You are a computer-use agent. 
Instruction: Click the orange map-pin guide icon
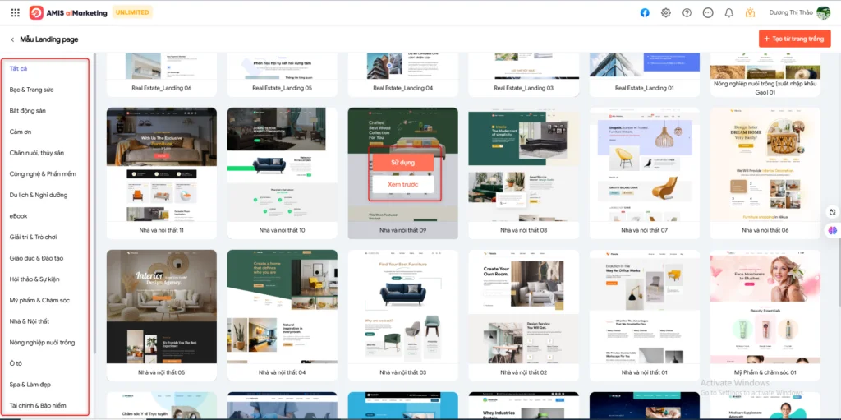(x=750, y=13)
